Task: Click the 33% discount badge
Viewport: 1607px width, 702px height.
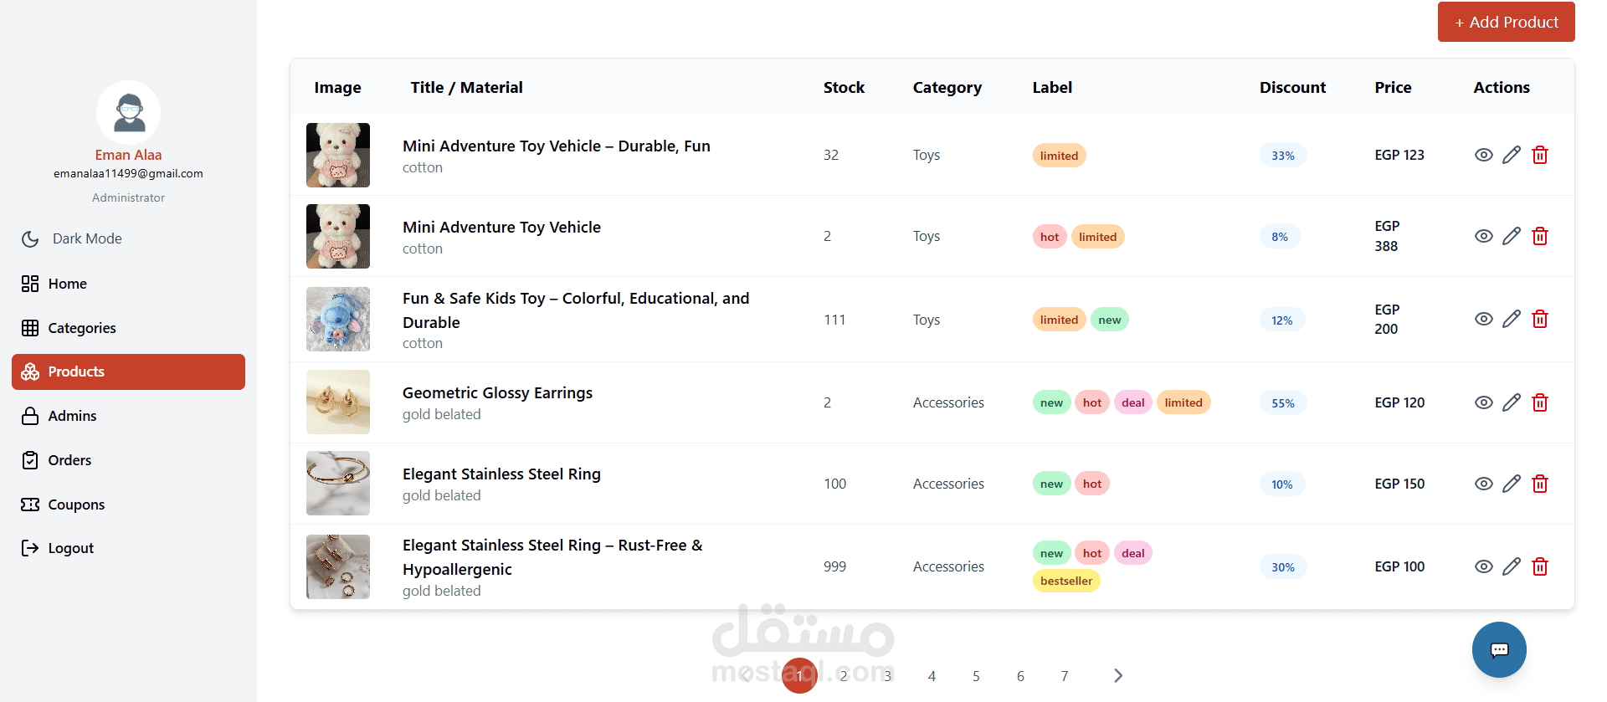Action: point(1283,155)
